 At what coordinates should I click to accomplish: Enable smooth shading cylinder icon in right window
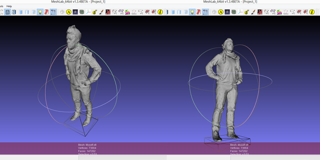click(179, 12)
